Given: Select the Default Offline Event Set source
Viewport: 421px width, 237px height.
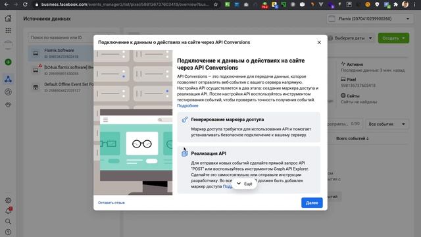Looking at the screenshot, I should 61,88.
